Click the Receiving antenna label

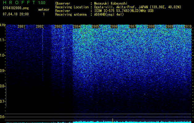(x=71, y=14)
